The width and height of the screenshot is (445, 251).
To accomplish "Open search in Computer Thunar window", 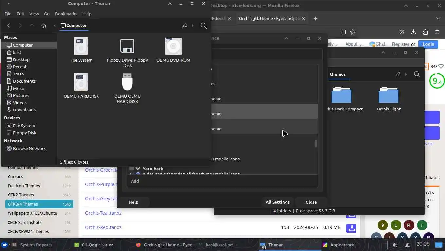I will (204, 25).
